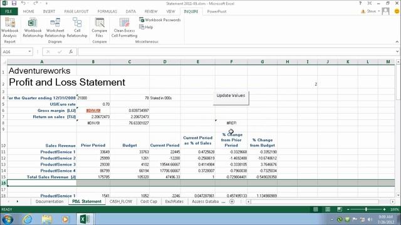Click the Insert Function fx button
Image resolution: width=401 pixels, height=225 pixels.
(71, 52)
